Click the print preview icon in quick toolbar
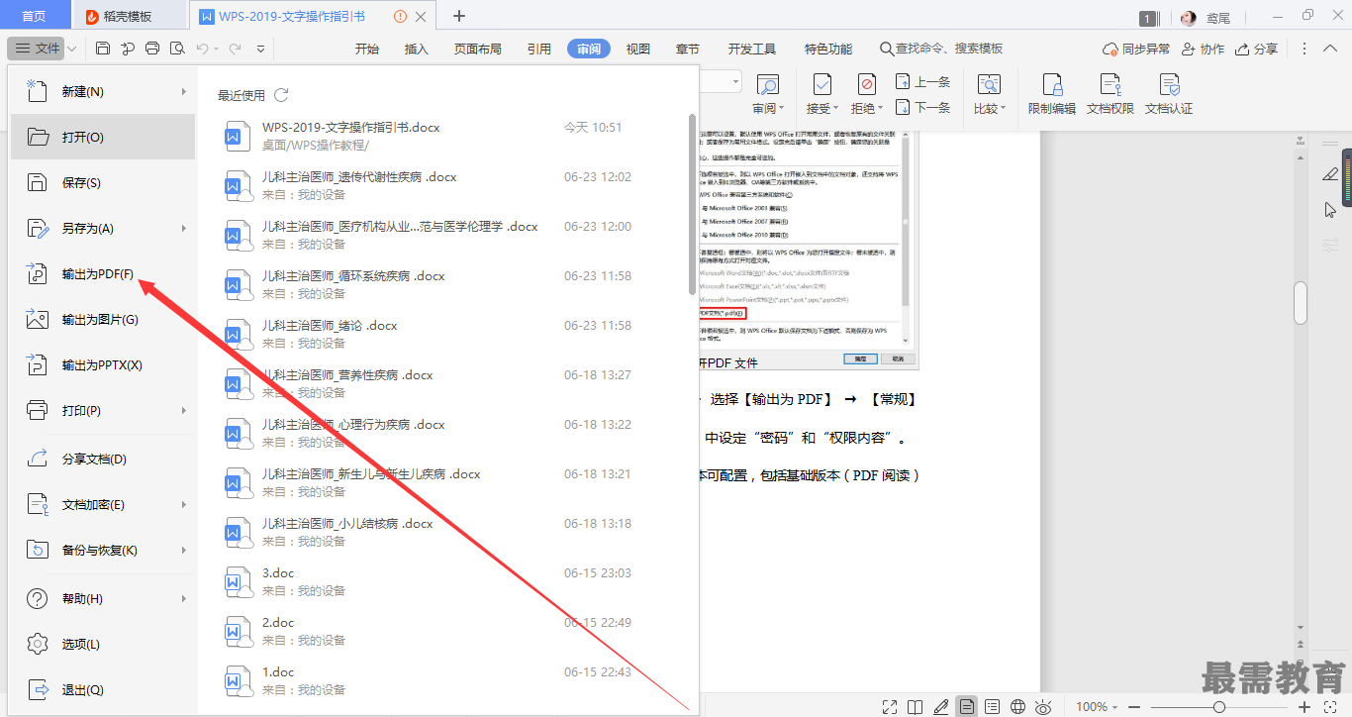 (x=177, y=49)
